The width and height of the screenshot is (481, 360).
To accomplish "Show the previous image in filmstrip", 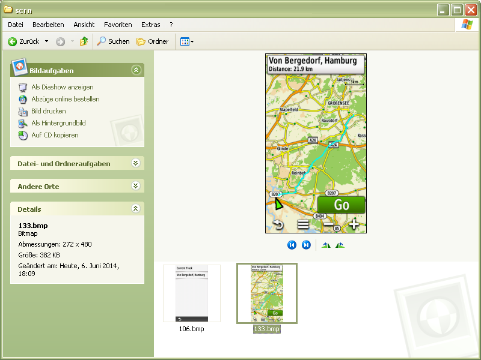I will point(292,245).
